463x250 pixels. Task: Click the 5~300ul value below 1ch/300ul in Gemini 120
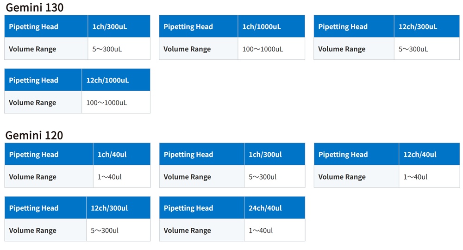(x=263, y=177)
